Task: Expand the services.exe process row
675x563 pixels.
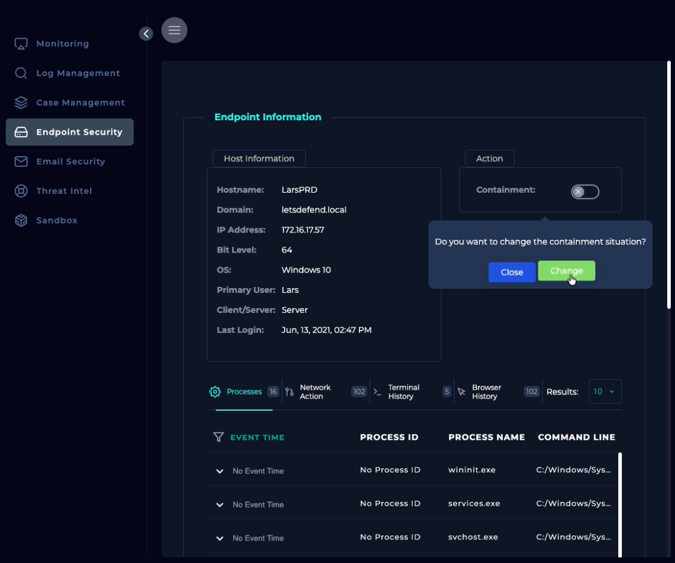Action: coord(220,504)
